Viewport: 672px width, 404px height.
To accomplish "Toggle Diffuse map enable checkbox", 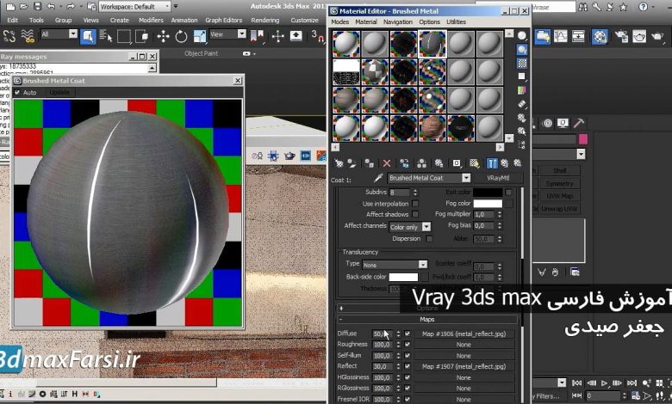I will [x=408, y=334].
